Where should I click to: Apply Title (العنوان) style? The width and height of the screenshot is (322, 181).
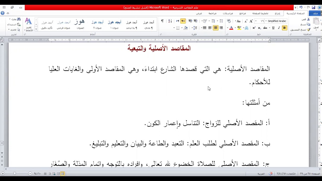[x=80, y=25]
